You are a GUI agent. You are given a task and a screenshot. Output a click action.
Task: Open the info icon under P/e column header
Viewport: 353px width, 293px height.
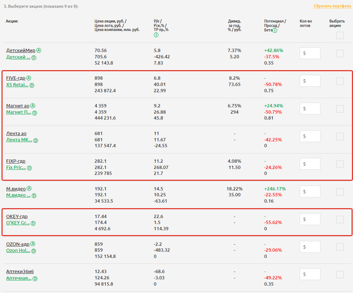156,35
